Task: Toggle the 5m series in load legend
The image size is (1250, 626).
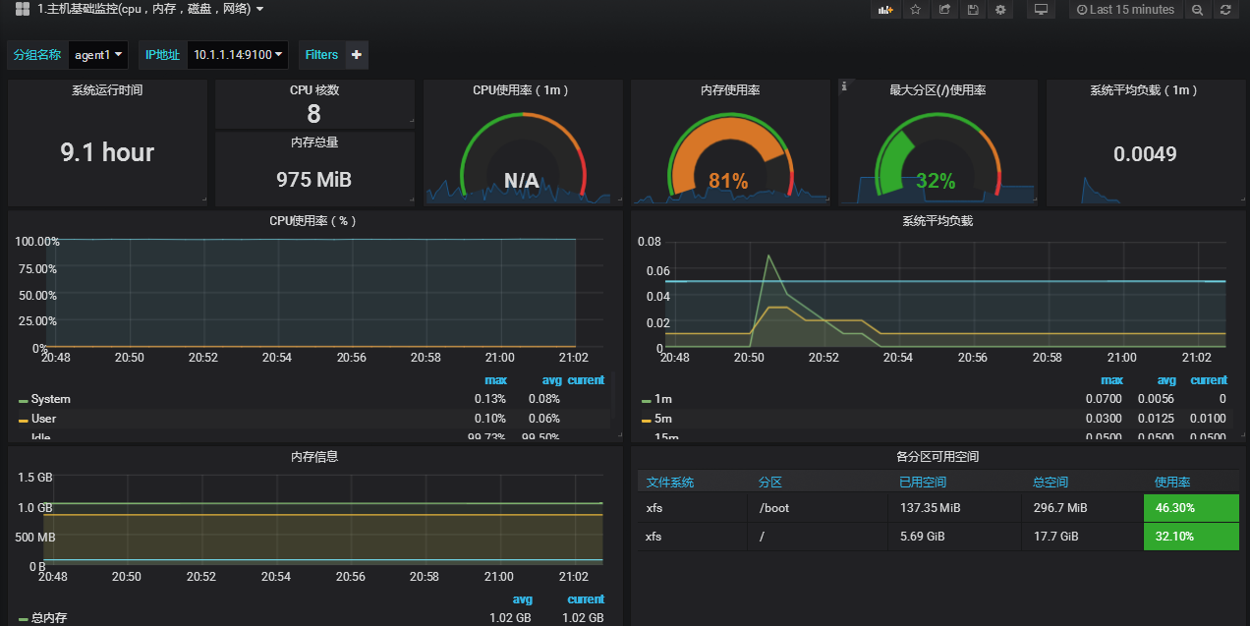Action: pyautogui.click(x=663, y=419)
